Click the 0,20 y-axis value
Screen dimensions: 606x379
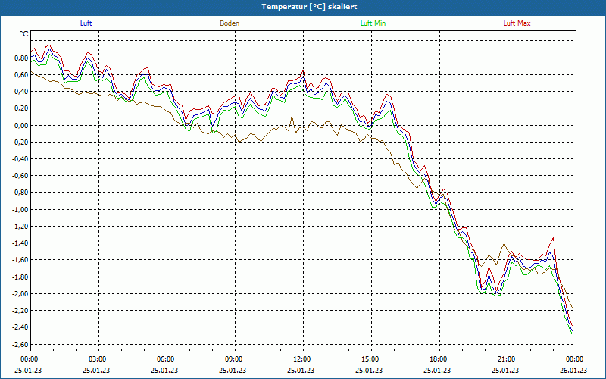[x=22, y=108]
